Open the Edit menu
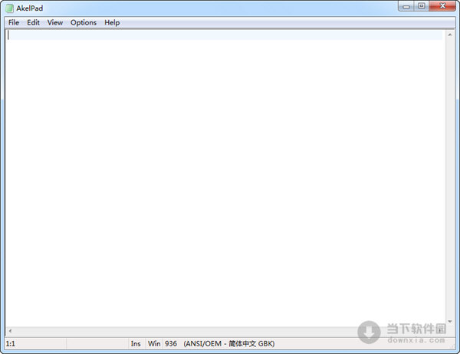Viewport: 460px width, 354px height. coord(33,22)
